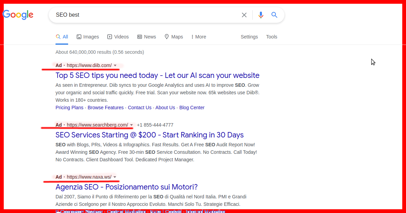Switch to the Videos tab

click(118, 37)
